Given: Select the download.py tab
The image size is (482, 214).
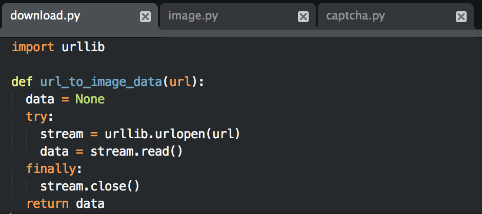Looking at the screenshot, I should point(45,16).
